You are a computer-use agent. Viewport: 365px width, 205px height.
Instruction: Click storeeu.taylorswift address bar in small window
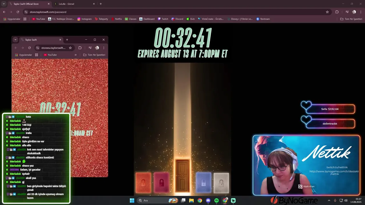click(54, 48)
